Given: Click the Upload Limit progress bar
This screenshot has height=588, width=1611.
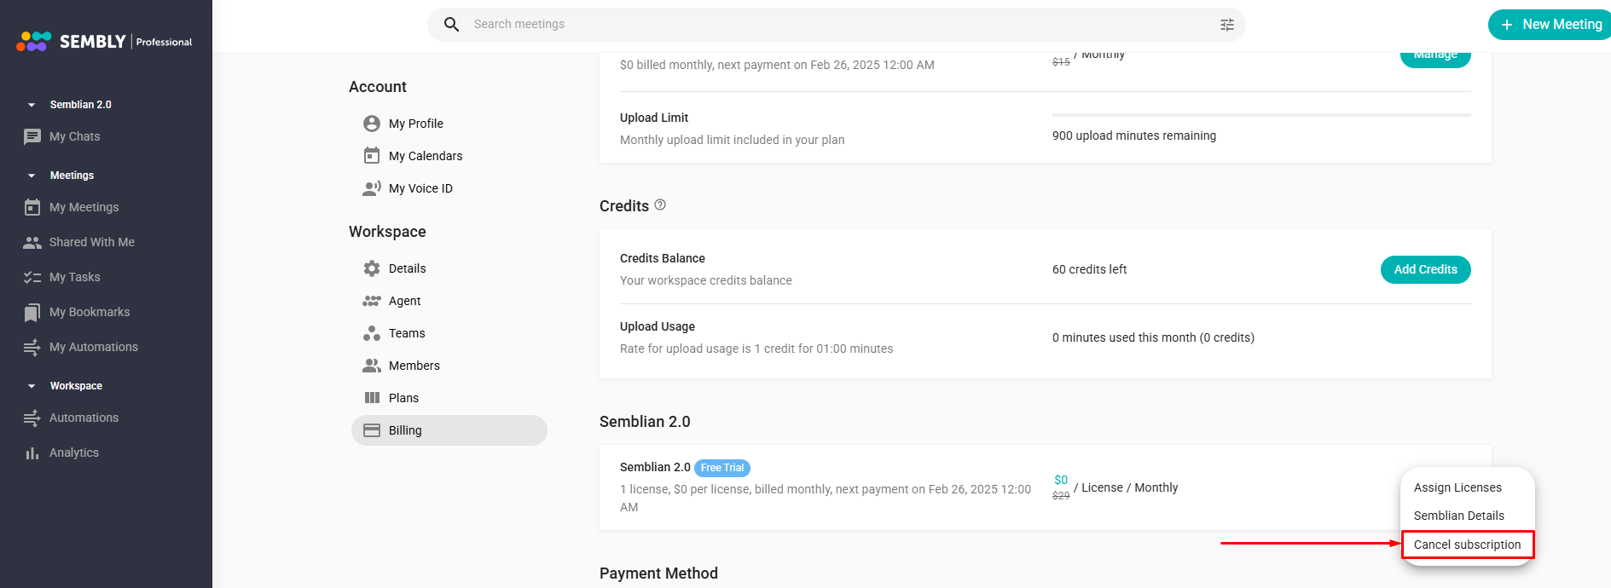Looking at the screenshot, I should [x=1261, y=114].
